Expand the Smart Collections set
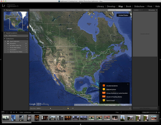161x125 pixels. (5, 41)
